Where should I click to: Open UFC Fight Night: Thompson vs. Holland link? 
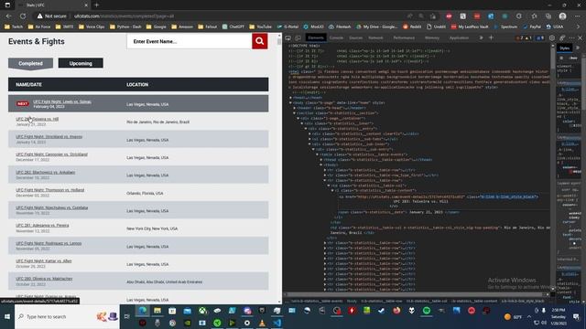(x=50, y=190)
